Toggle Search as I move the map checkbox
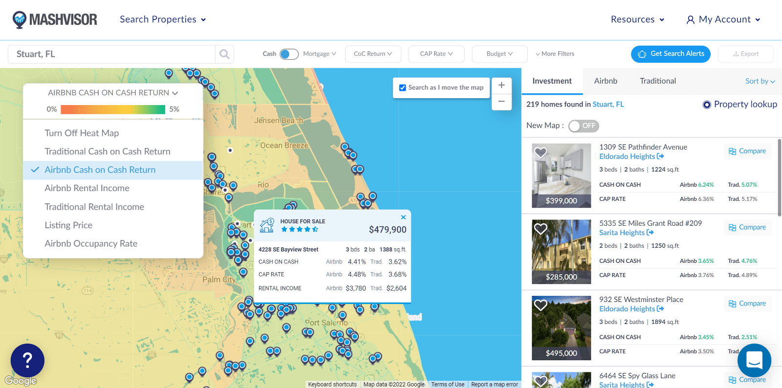Screen dimensions: 782x388 click(x=403, y=88)
